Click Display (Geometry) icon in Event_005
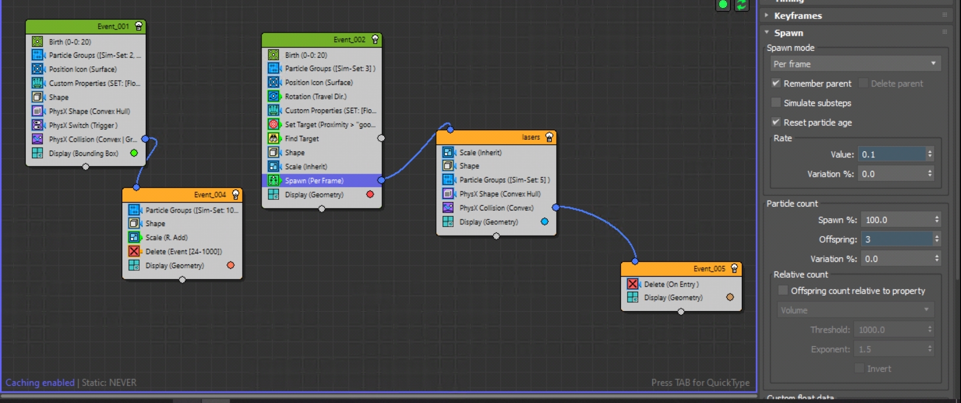Viewport: 961px width, 403px height. point(633,297)
